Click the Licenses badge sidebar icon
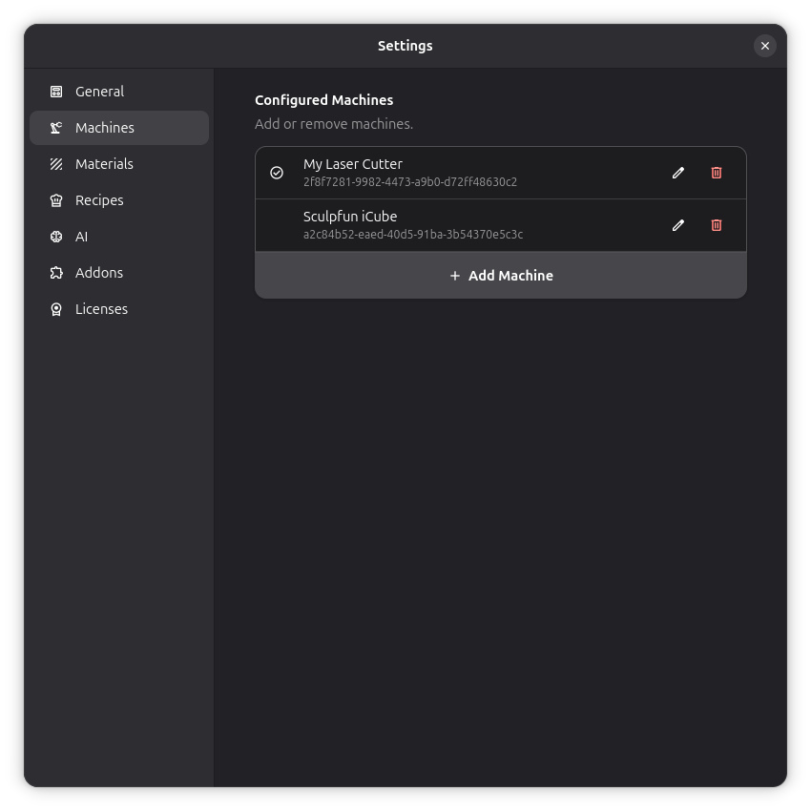This screenshot has width=811, height=811. point(56,309)
